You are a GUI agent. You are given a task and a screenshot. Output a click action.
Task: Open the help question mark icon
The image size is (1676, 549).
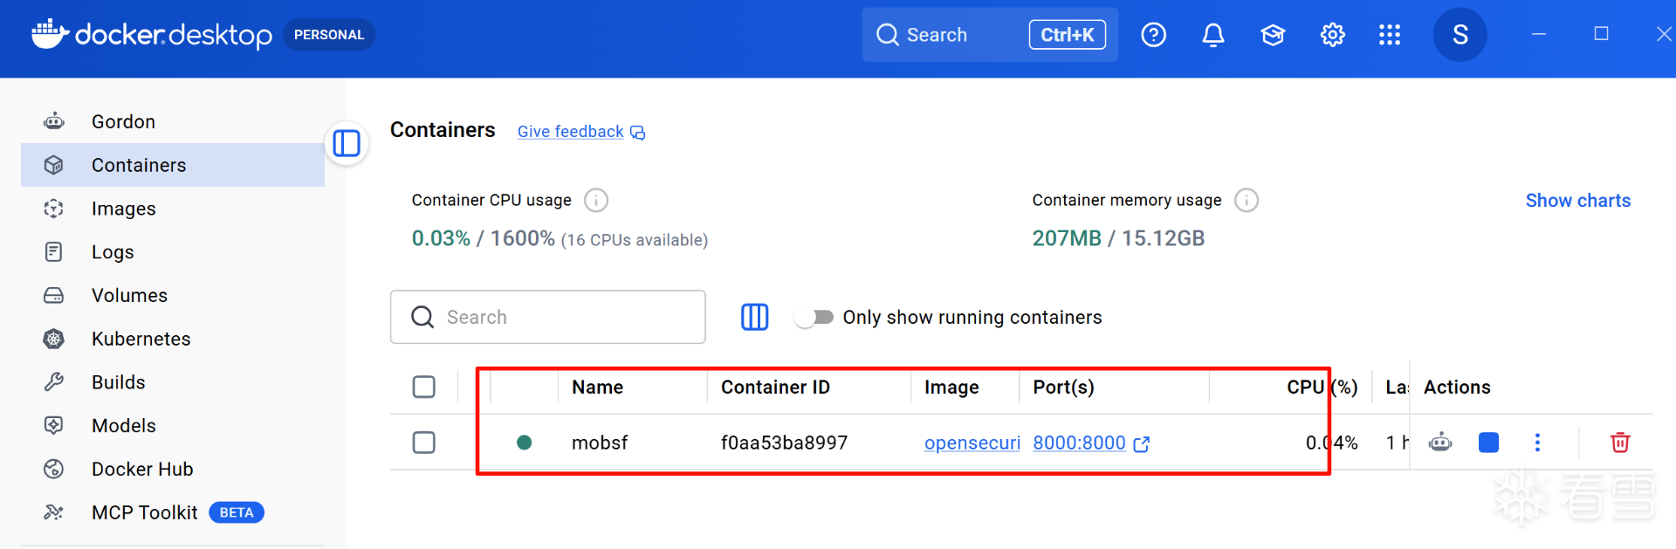tap(1153, 35)
